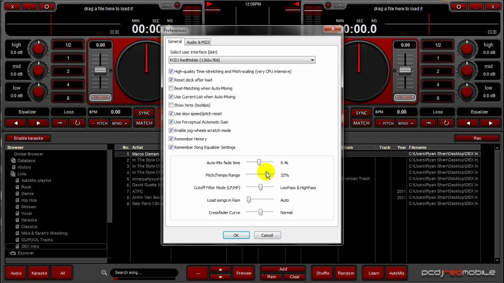Image resolution: width=504 pixels, height=283 pixels.
Task: Toggle Use Current List when Auto-Mixing
Action: pos(171,97)
